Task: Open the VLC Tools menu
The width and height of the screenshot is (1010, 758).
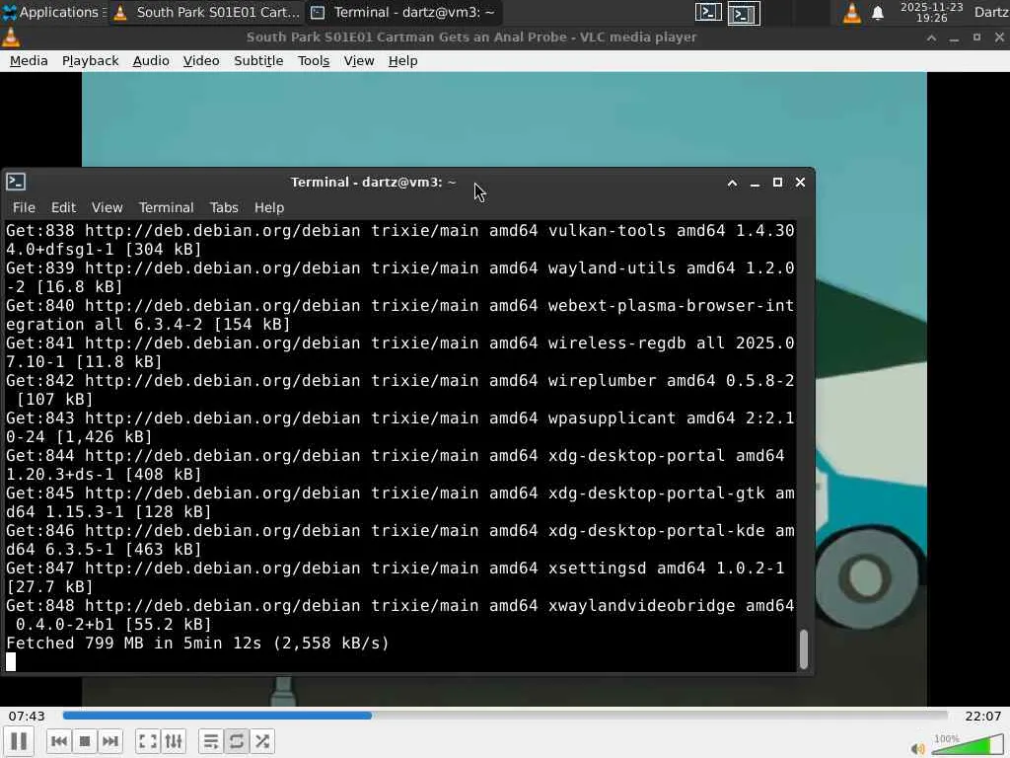Action: pyautogui.click(x=314, y=60)
